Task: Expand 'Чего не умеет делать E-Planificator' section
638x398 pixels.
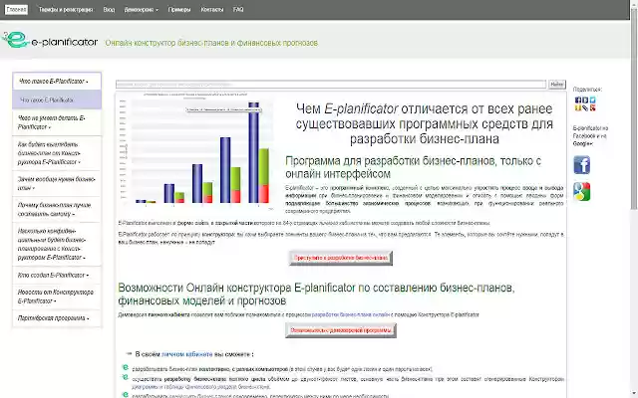Action: click(x=57, y=122)
